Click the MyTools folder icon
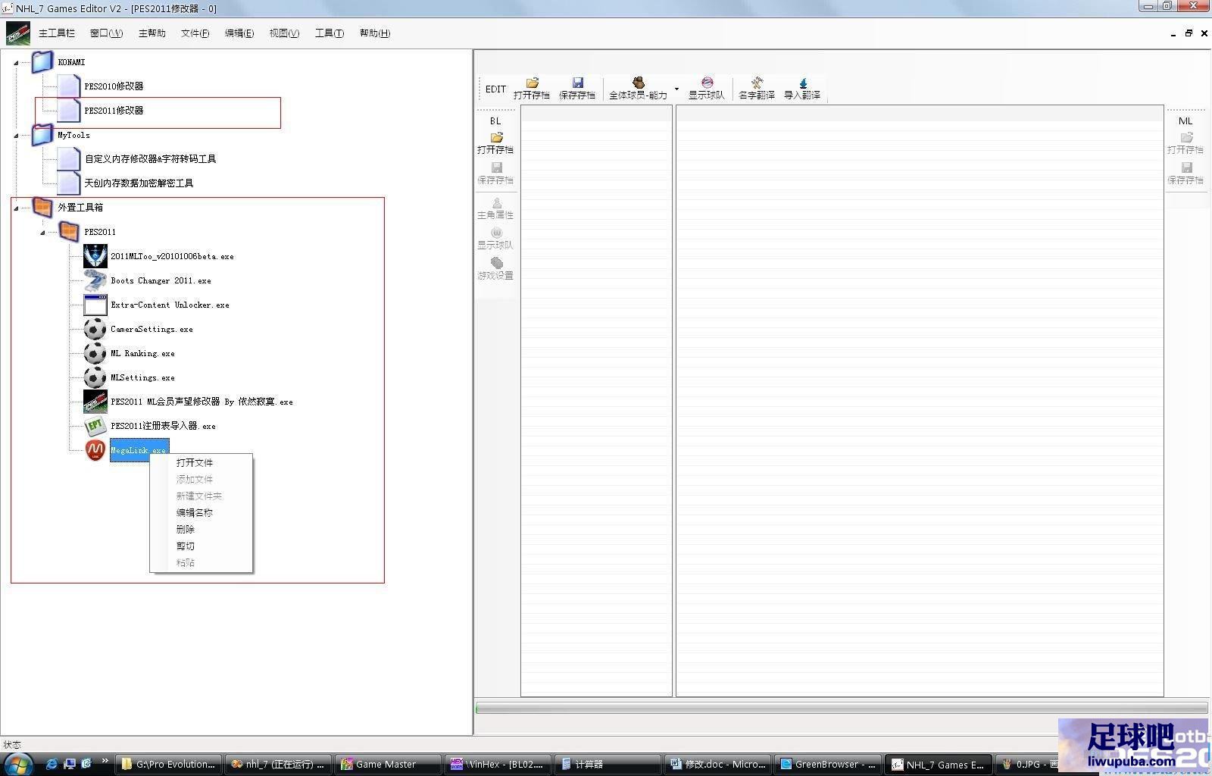The height and width of the screenshot is (776, 1212). pyautogui.click(x=42, y=135)
